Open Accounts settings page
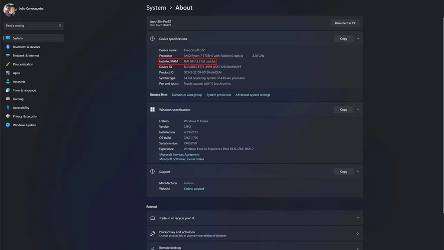The height and width of the screenshot is (250, 444). pyautogui.click(x=34, y=82)
